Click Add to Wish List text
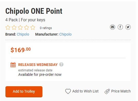This screenshot has height=101, width=138. coord(85,91)
